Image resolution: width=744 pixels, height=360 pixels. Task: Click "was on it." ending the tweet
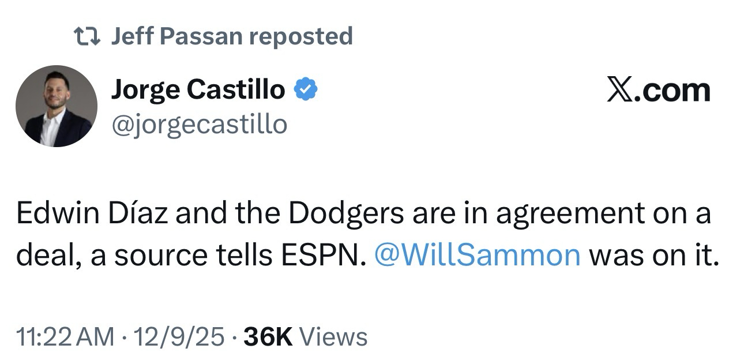tap(654, 254)
